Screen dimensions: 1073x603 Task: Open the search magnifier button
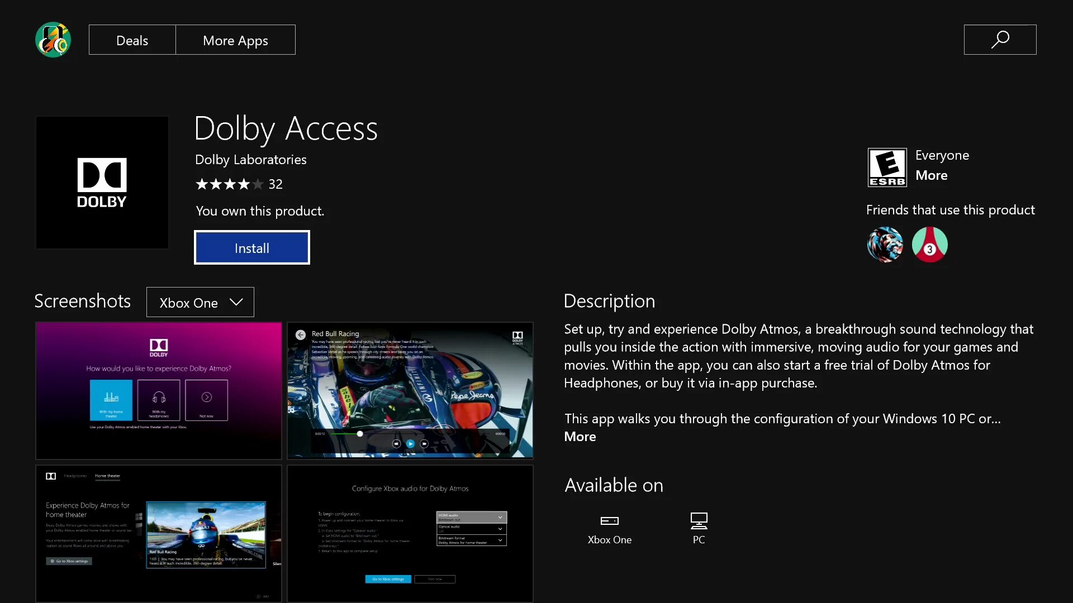tap(1000, 40)
